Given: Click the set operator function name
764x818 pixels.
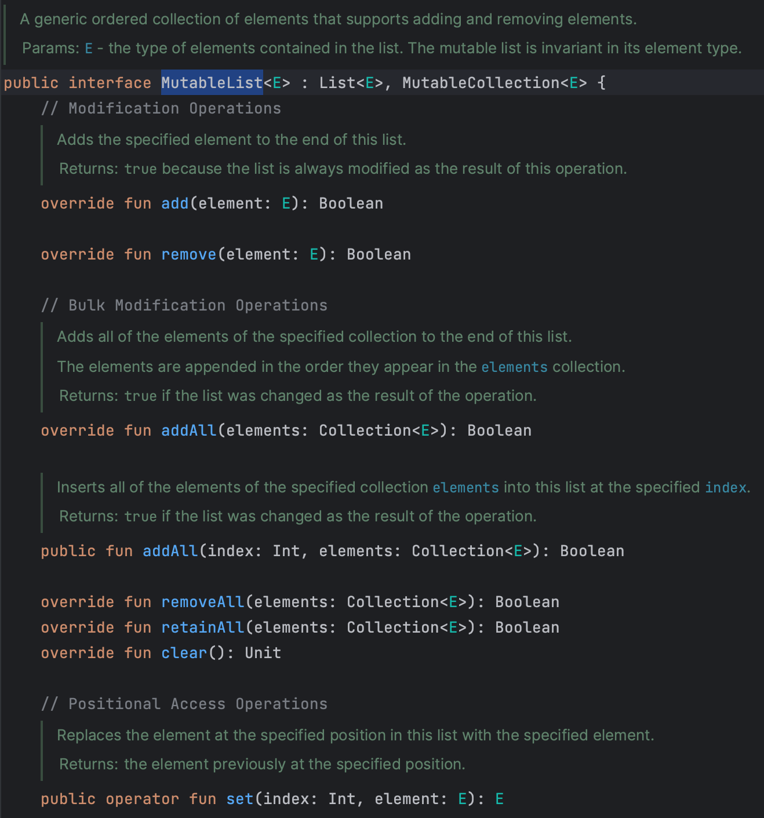Looking at the screenshot, I should tap(240, 799).
